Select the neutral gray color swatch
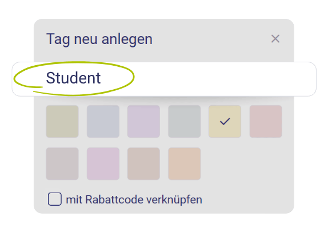The width and height of the screenshot is (328, 228). pos(185,121)
